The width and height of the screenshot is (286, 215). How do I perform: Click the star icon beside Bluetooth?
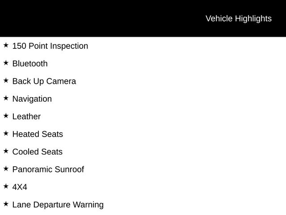click(x=6, y=63)
